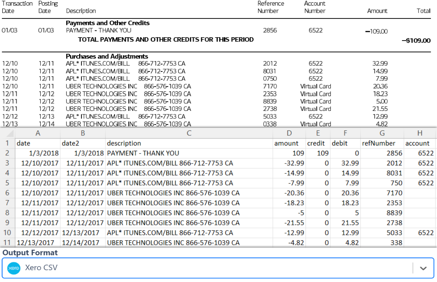Click the Xero logo icon

coord(14,268)
